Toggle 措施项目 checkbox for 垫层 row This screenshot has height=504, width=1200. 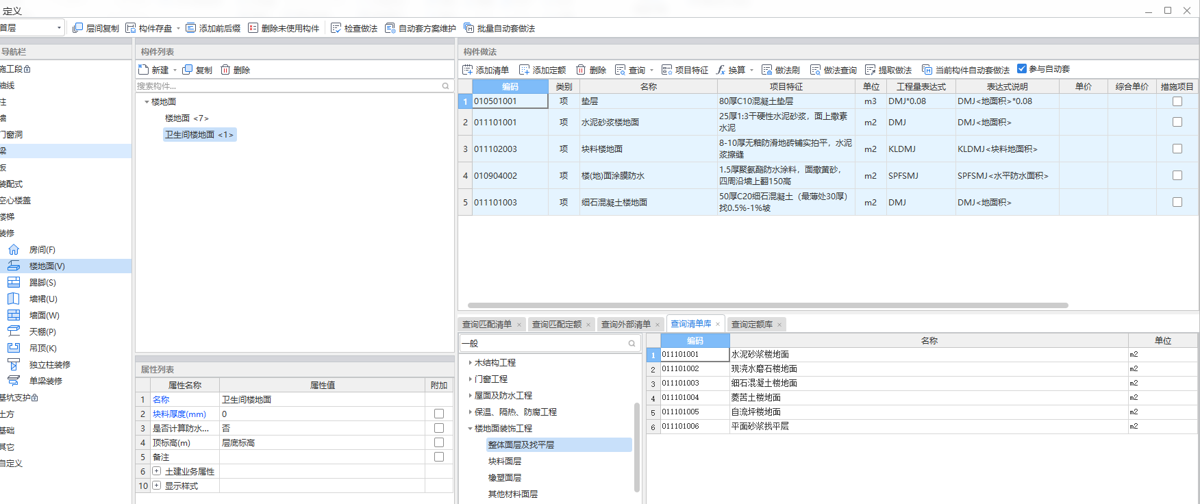pos(1177,101)
